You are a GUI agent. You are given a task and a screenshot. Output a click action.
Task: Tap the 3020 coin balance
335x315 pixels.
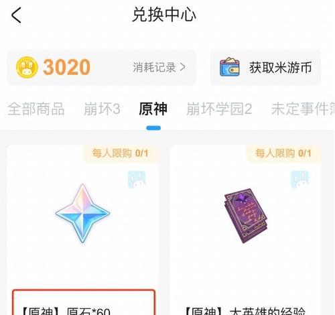(x=66, y=67)
